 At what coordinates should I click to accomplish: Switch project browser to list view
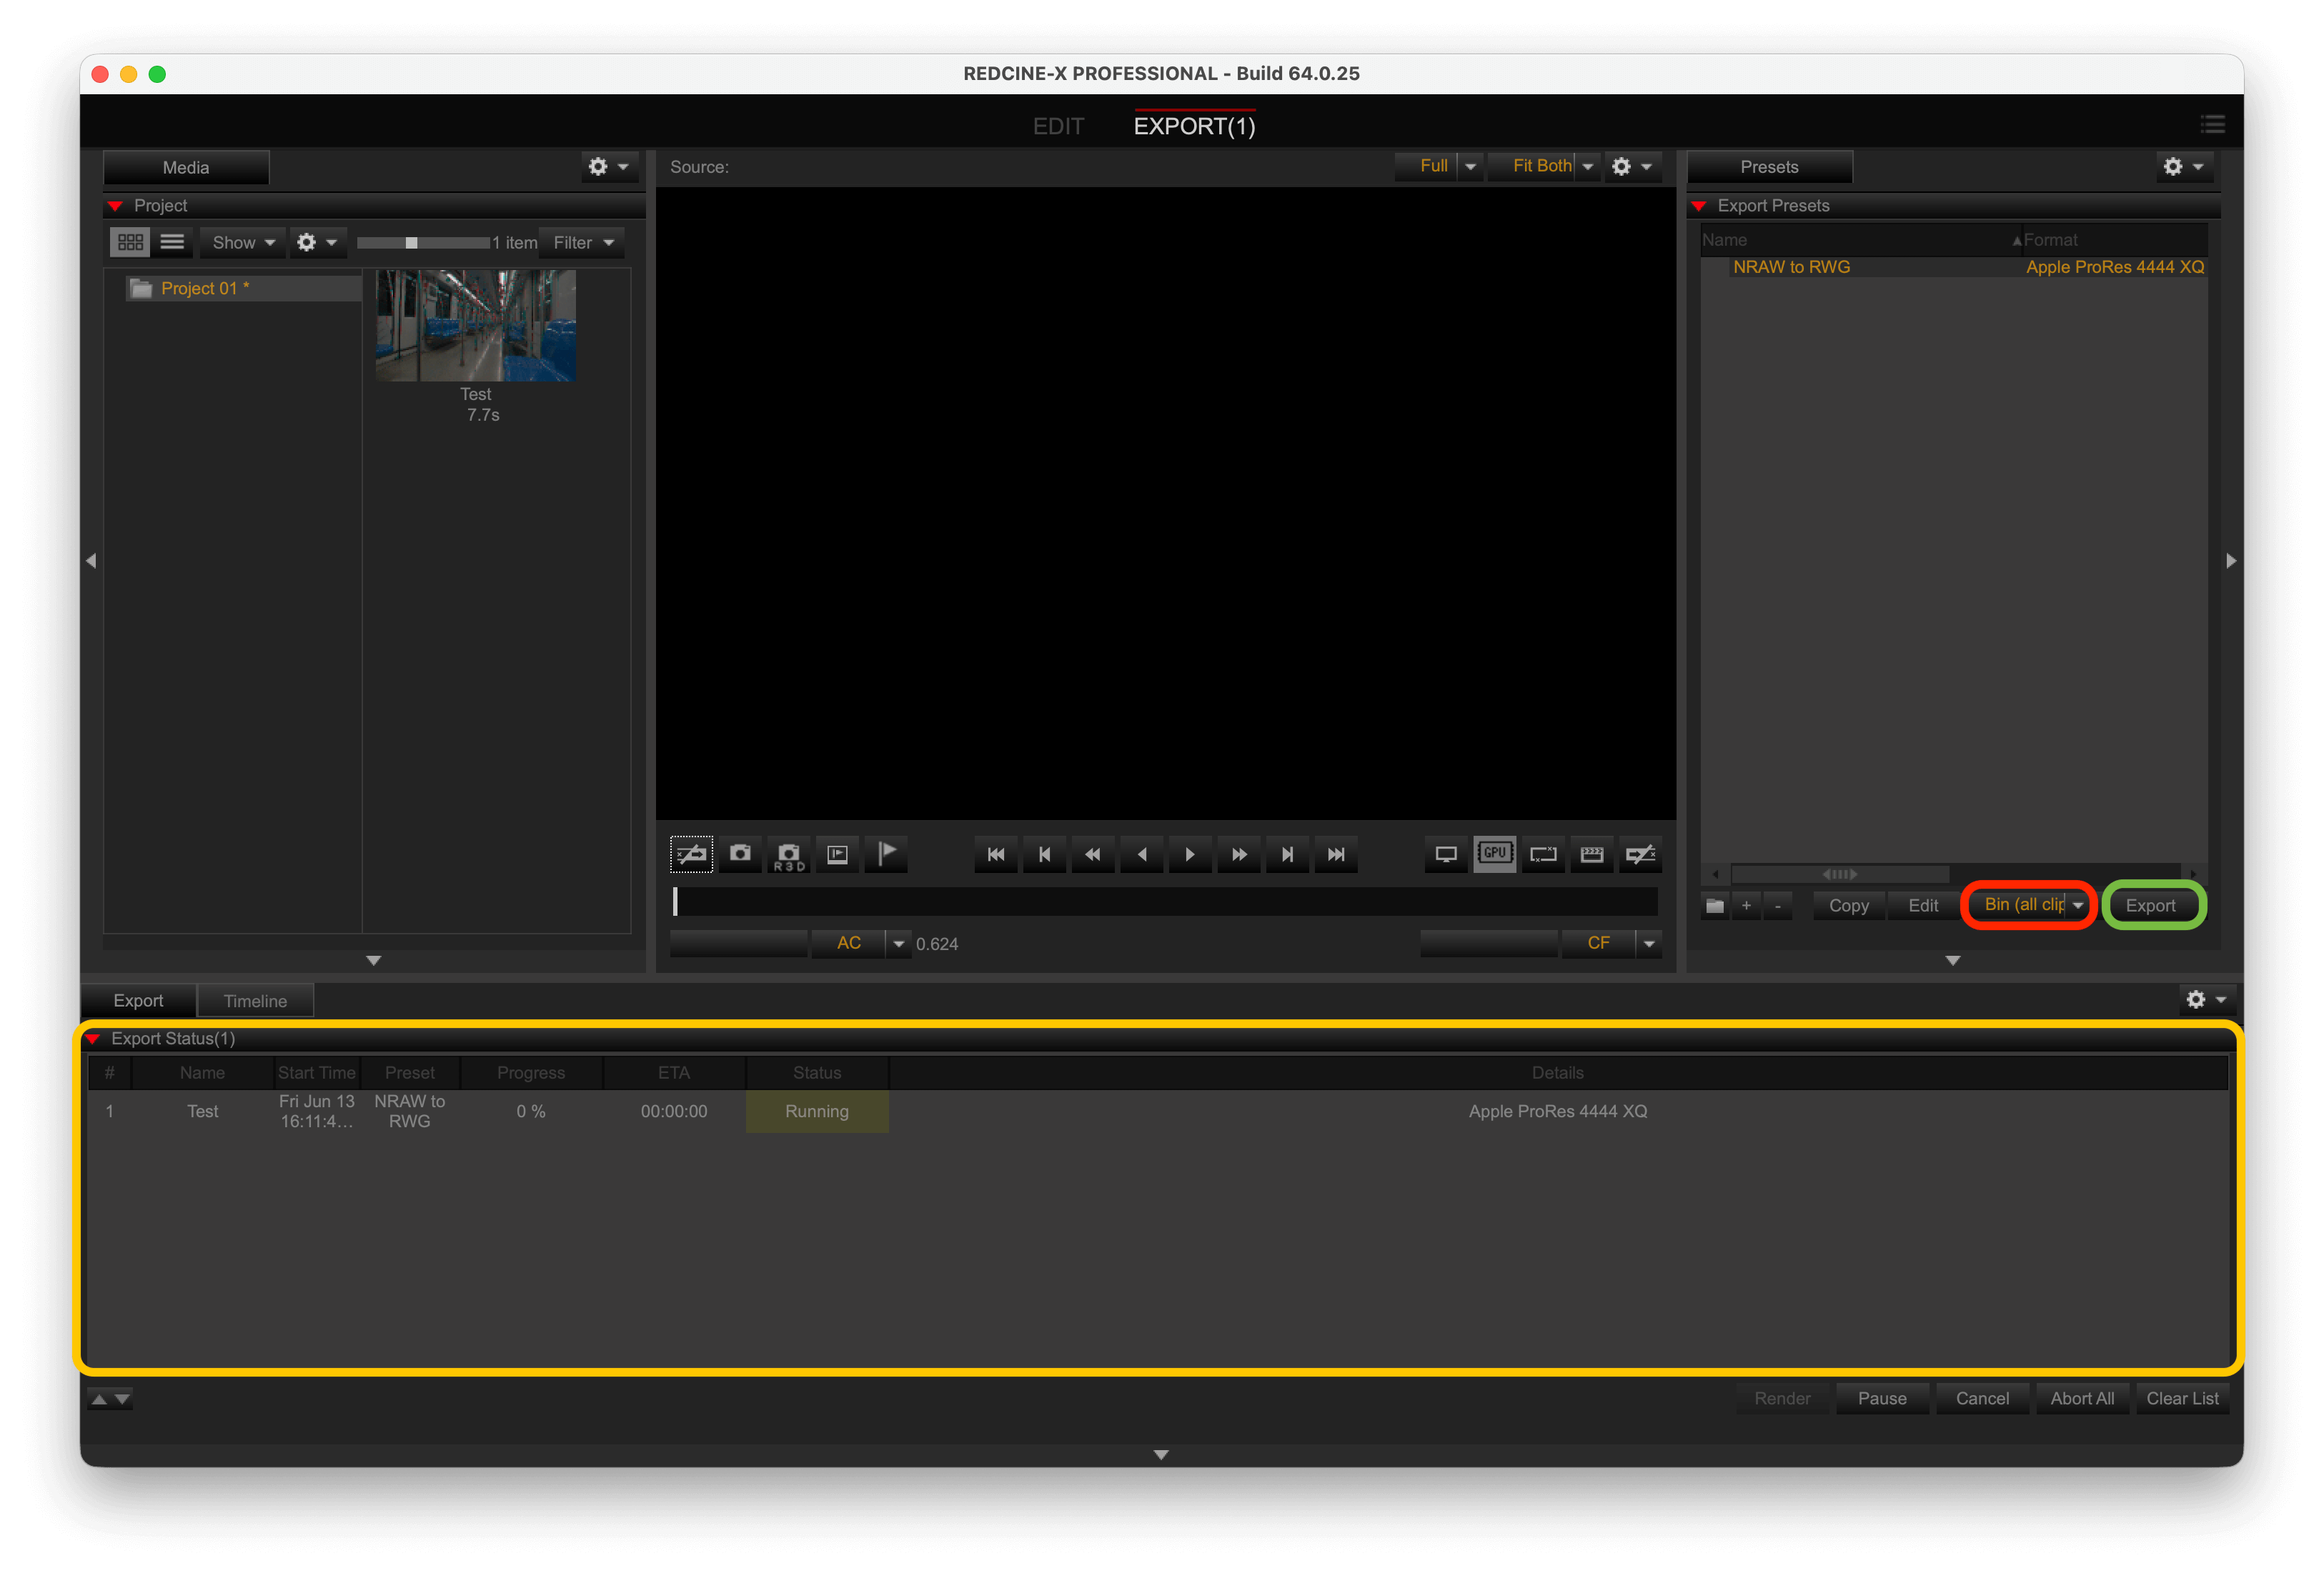click(172, 242)
